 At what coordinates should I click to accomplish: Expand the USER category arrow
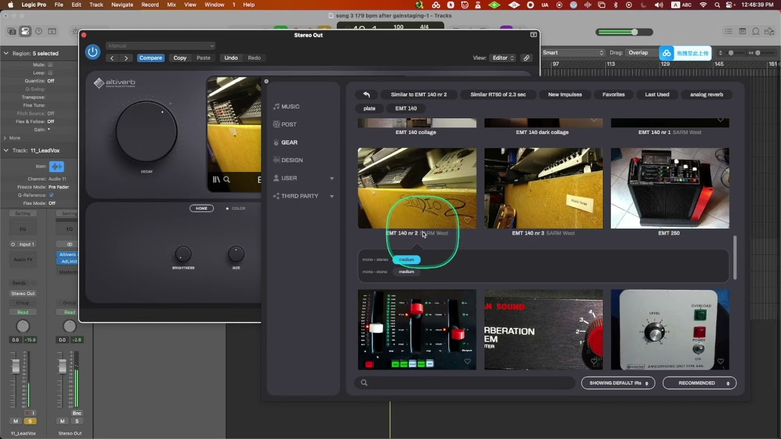332,179
